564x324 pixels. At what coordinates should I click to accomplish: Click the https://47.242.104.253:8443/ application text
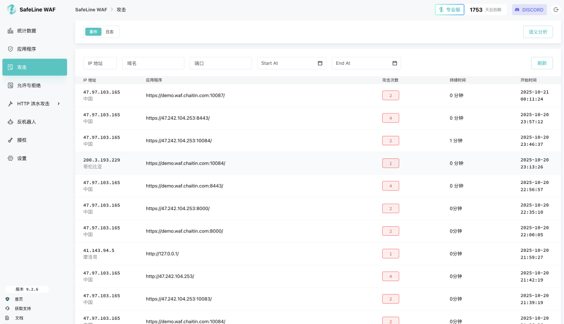point(178,118)
